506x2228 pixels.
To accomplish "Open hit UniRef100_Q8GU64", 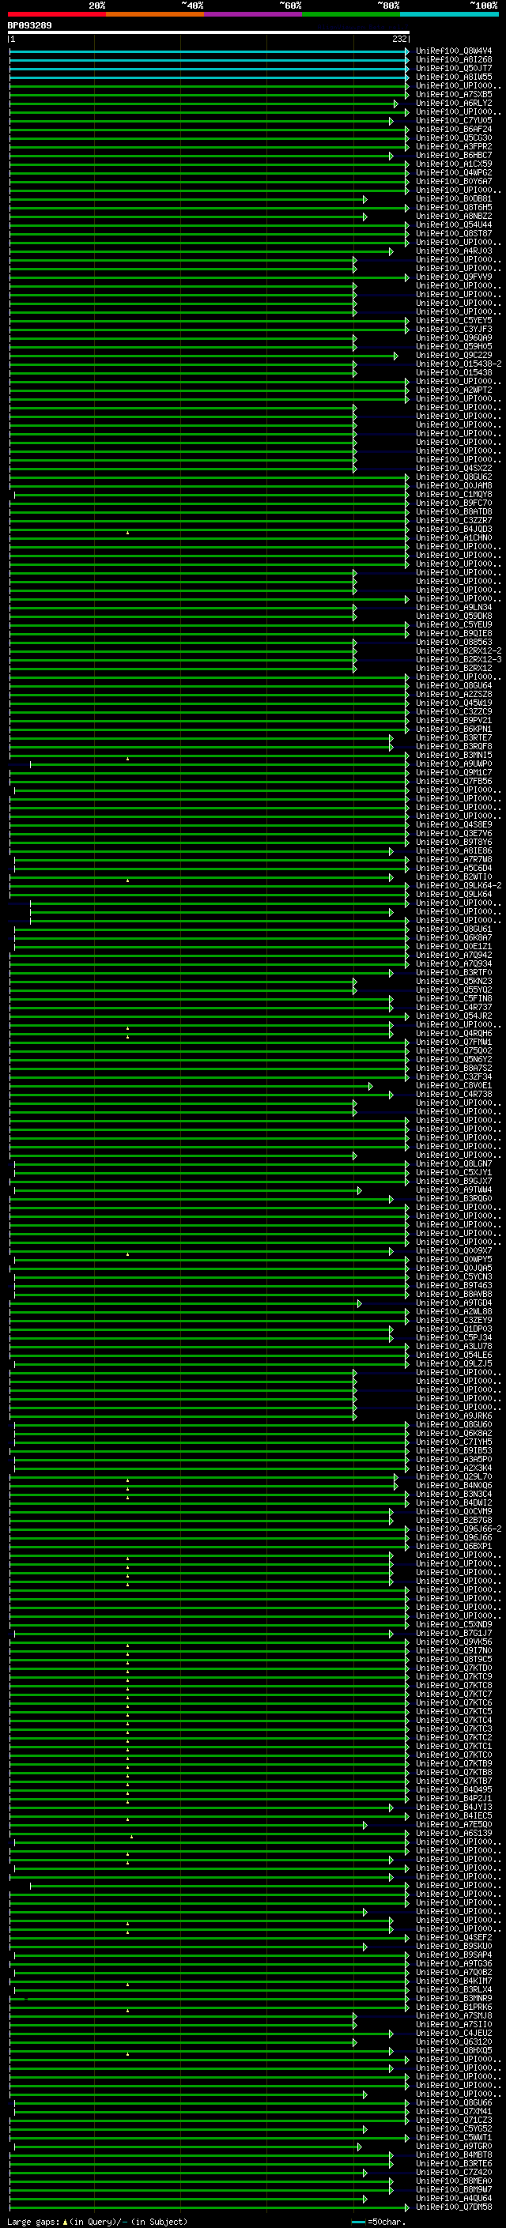I will tap(454, 685).
